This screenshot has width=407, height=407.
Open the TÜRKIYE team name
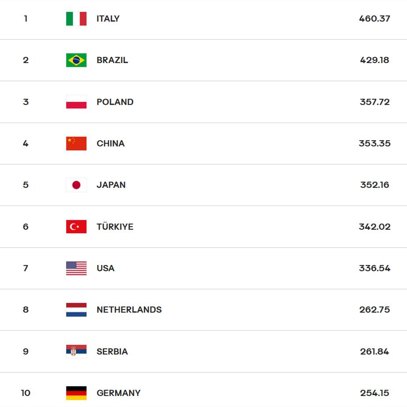tap(115, 226)
